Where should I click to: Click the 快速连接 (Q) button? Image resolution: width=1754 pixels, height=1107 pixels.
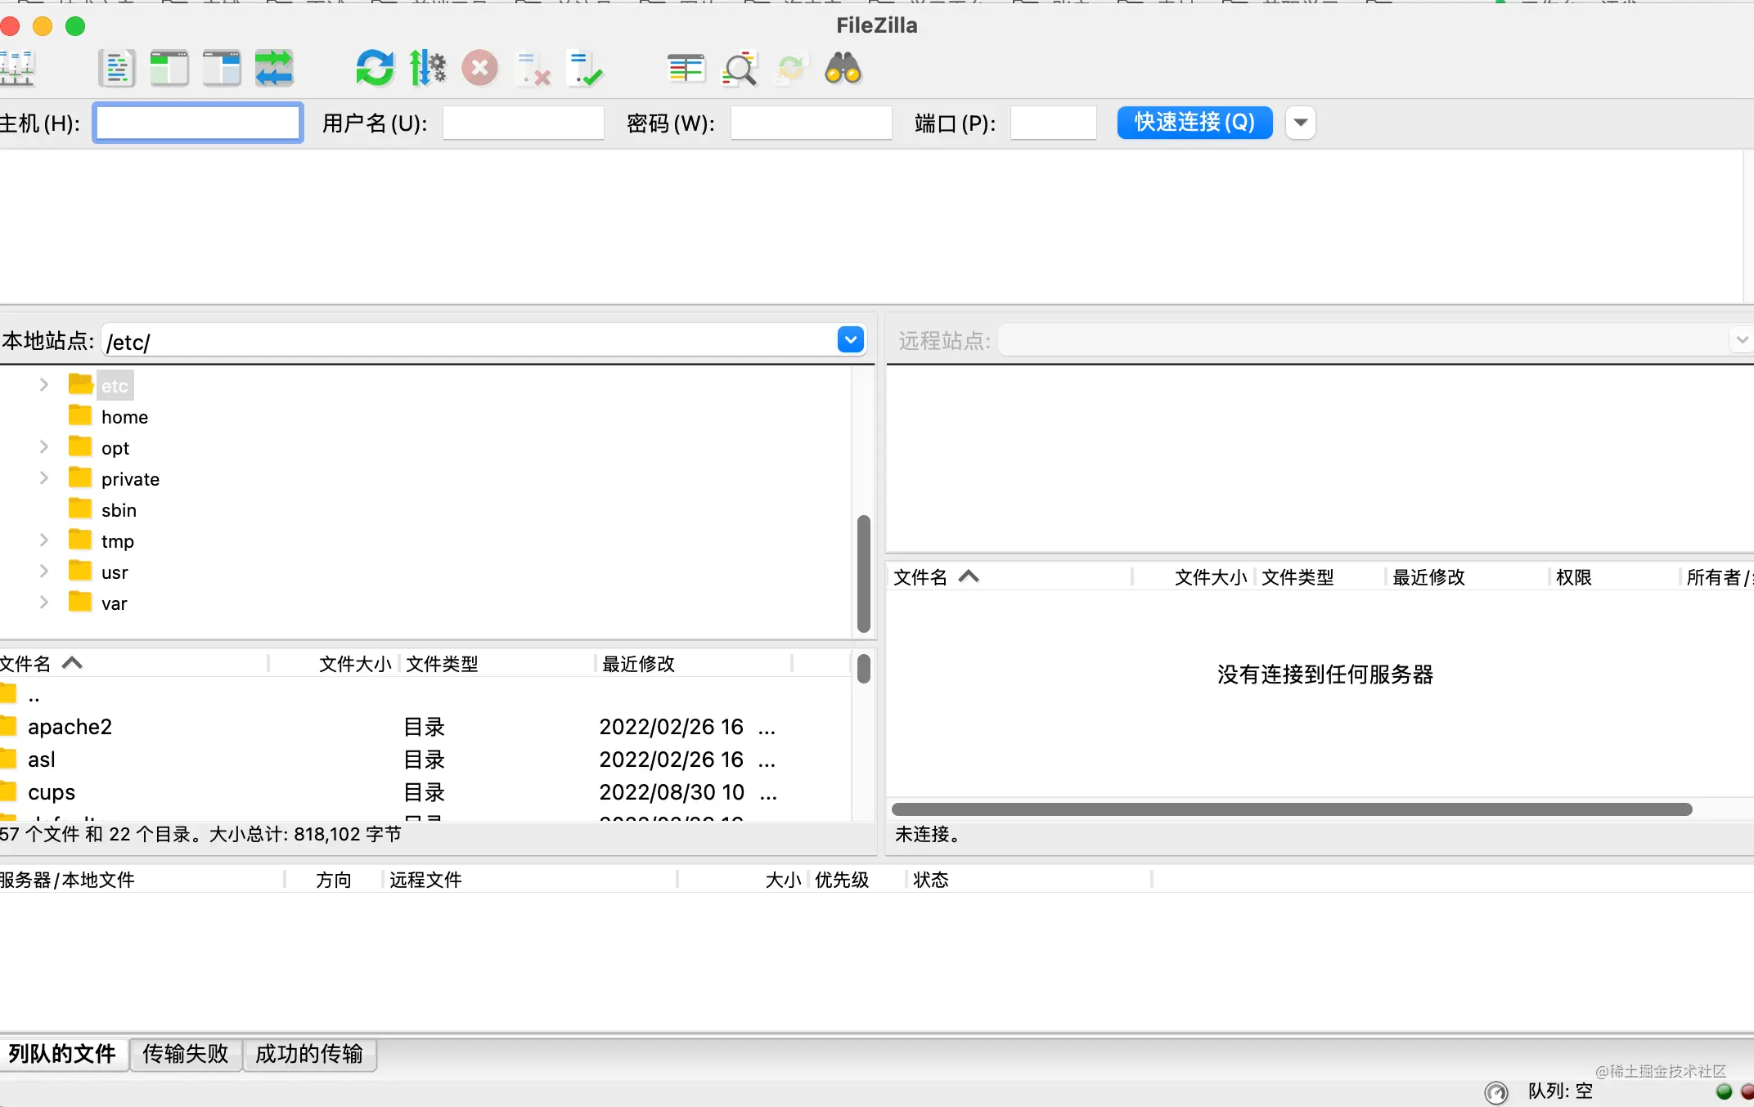(1194, 123)
